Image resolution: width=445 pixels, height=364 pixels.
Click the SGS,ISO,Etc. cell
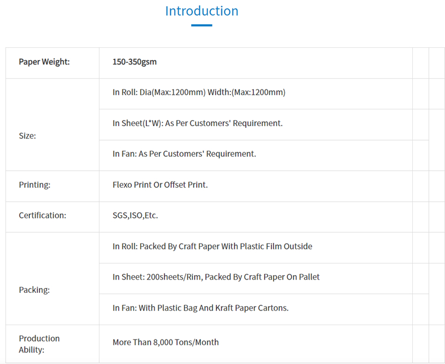click(x=135, y=216)
